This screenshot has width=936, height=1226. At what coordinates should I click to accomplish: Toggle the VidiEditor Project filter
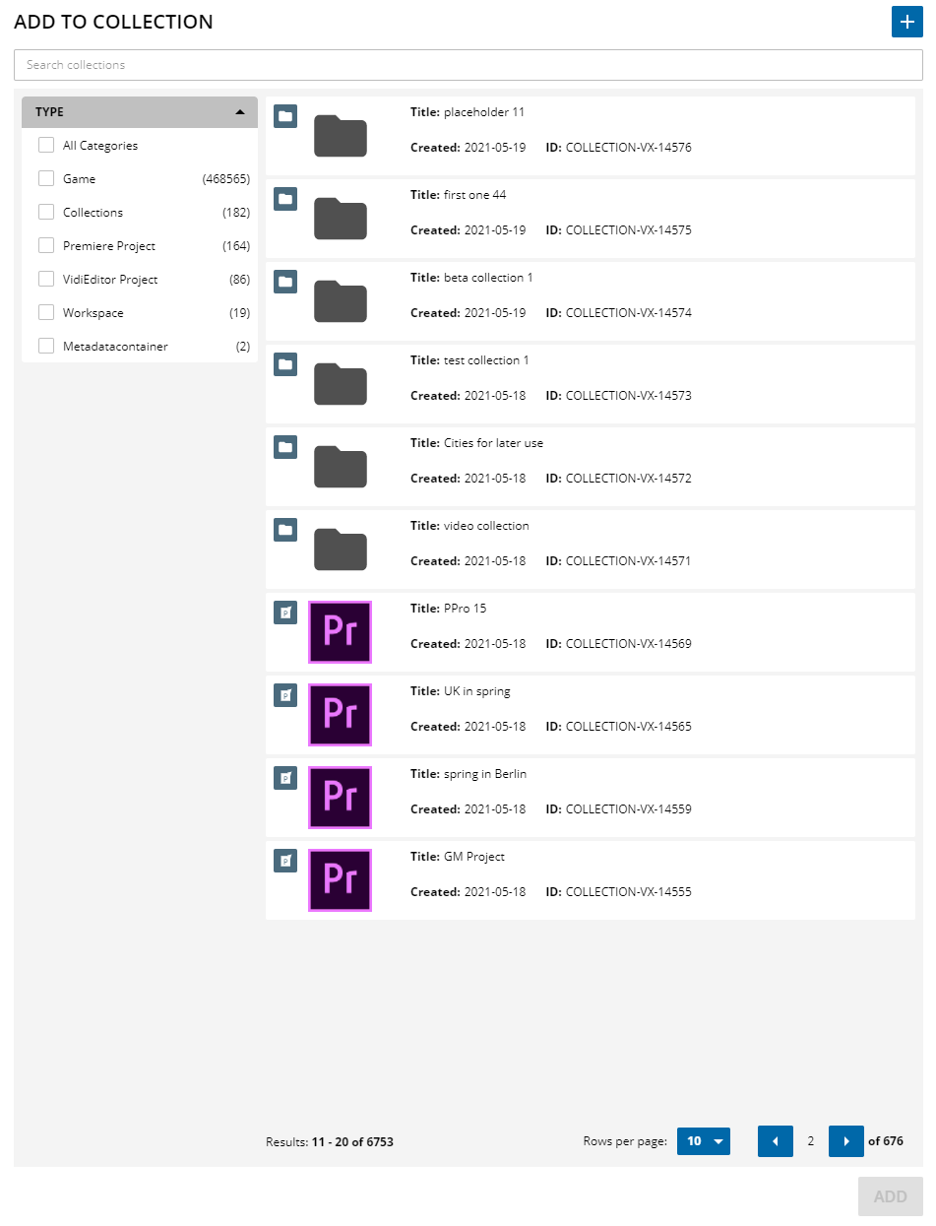(x=46, y=280)
